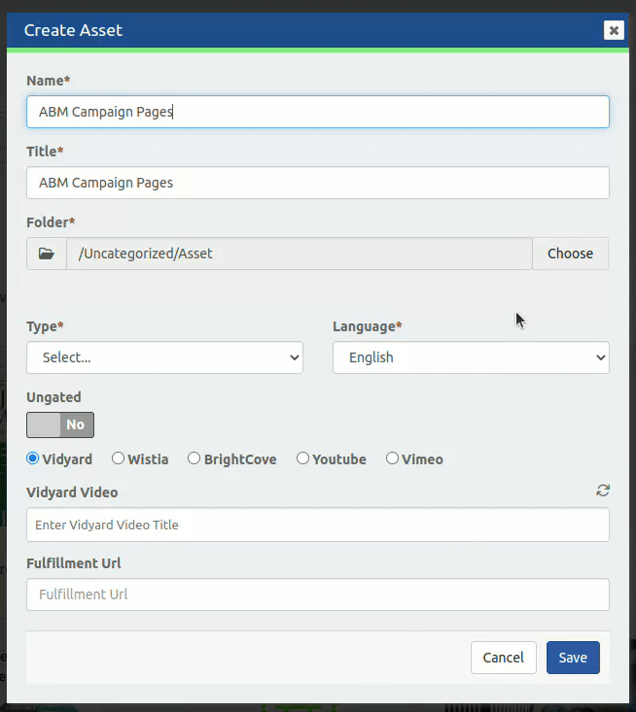Screen dimensions: 636x712
Task: Select the Vidyard radio button
Action: pyautogui.click(x=32, y=458)
